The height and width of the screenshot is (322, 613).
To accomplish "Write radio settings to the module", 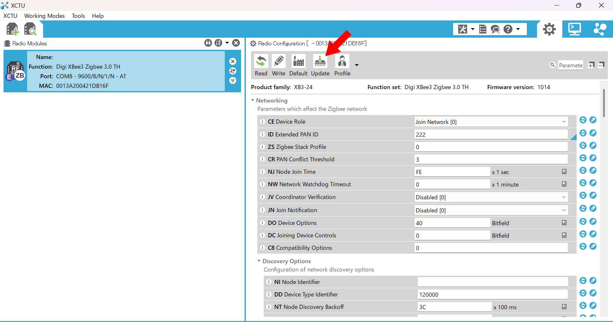I will 278,65.
